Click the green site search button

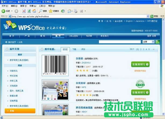coord(157,42)
